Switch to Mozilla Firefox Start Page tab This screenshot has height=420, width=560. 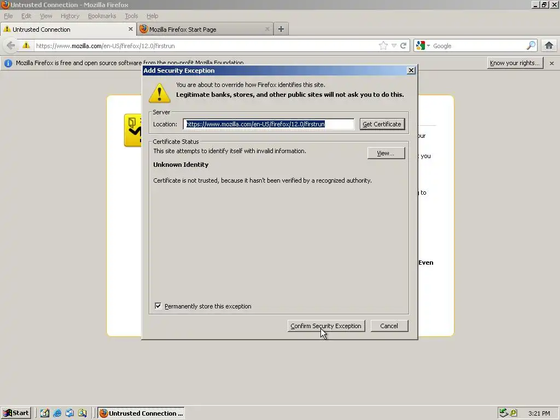[205, 30]
